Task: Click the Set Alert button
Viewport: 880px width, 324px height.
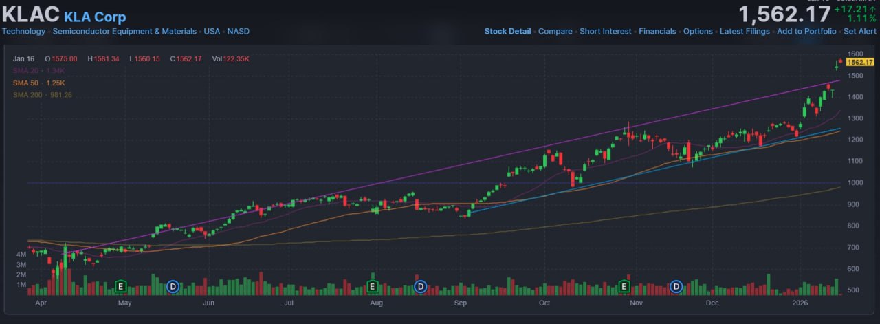Action: point(860,31)
